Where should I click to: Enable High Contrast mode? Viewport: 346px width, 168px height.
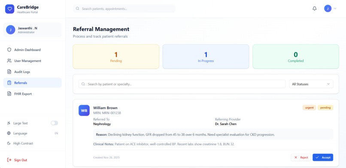33,143
